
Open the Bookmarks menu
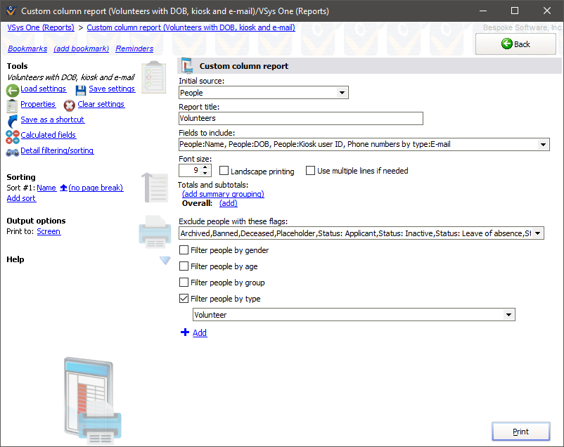[27, 49]
